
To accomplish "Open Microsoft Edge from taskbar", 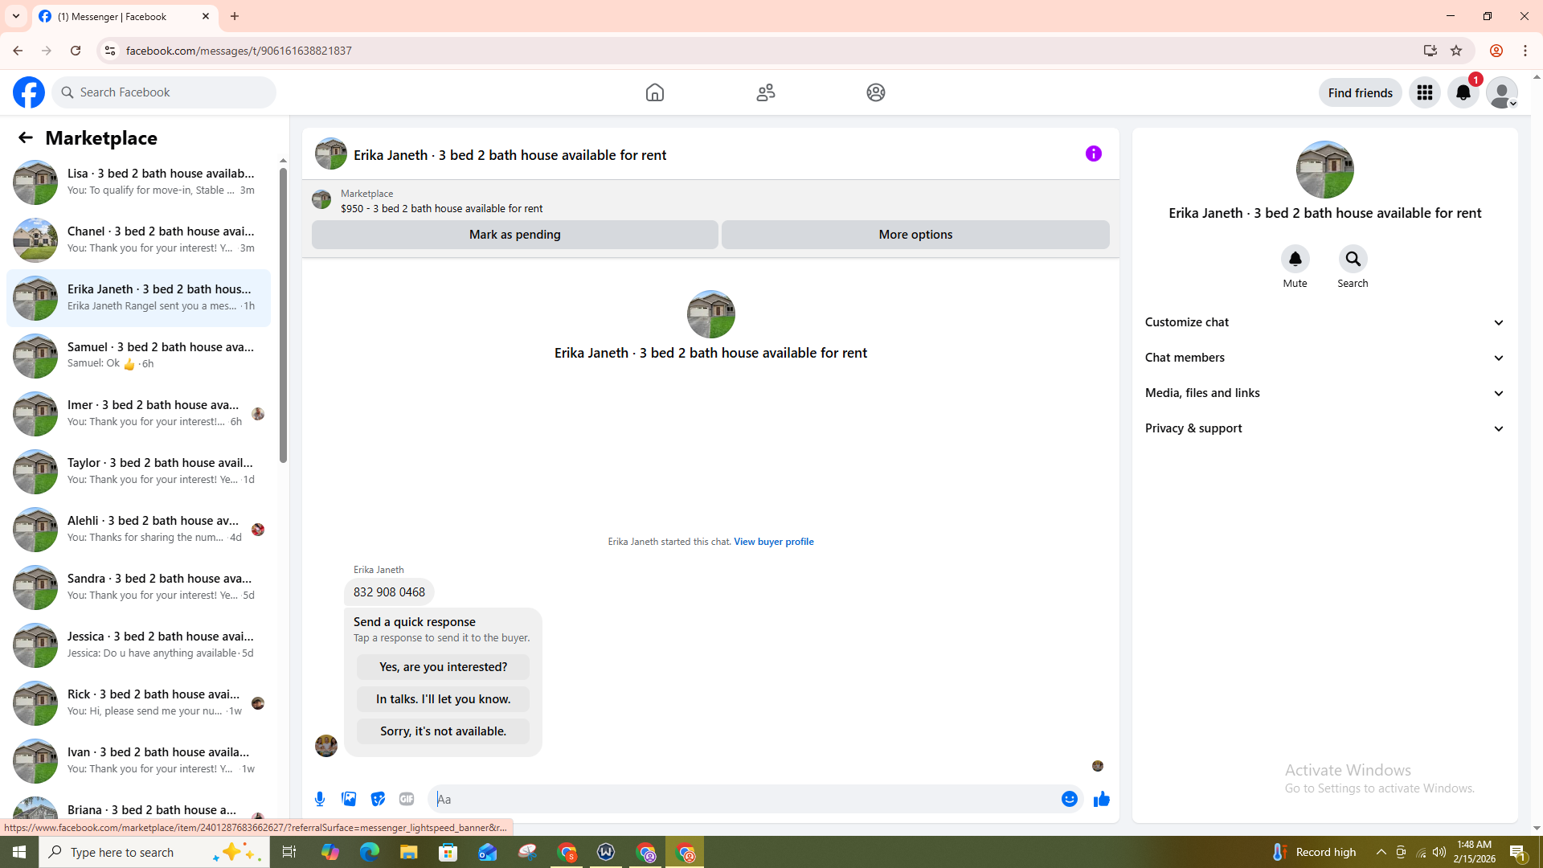I will (370, 852).
